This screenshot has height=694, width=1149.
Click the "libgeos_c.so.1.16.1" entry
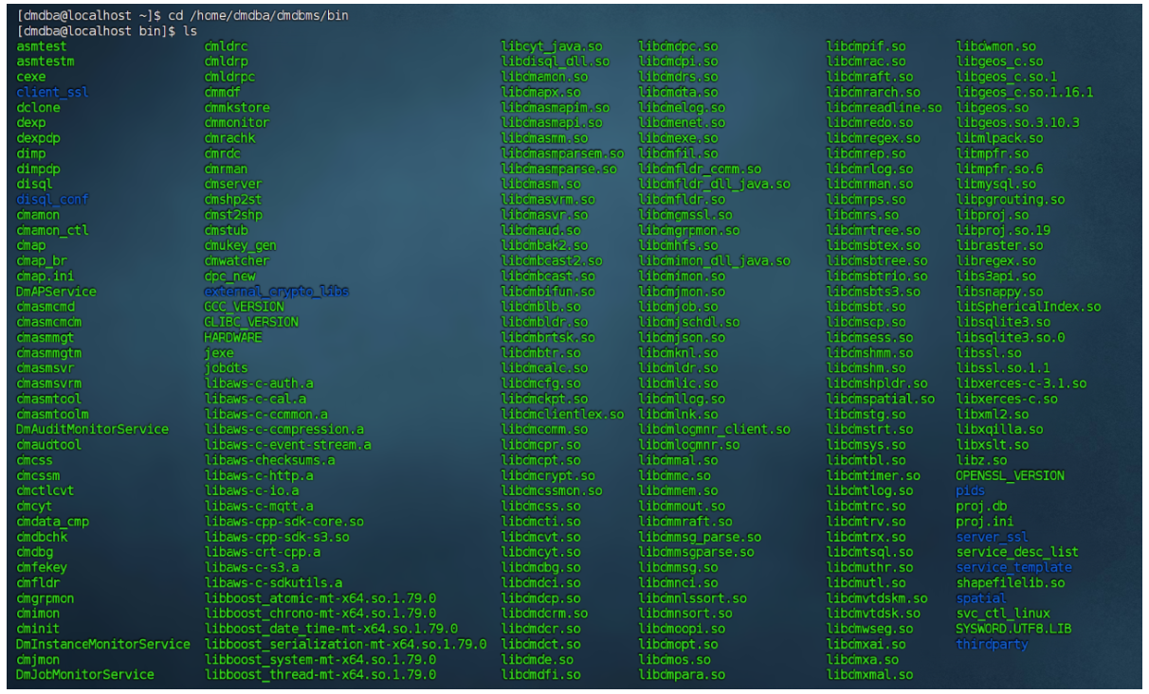coord(1025,92)
